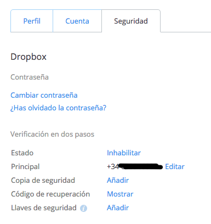
Task: Click the Código de recuperación label
Action: click(x=50, y=194)
